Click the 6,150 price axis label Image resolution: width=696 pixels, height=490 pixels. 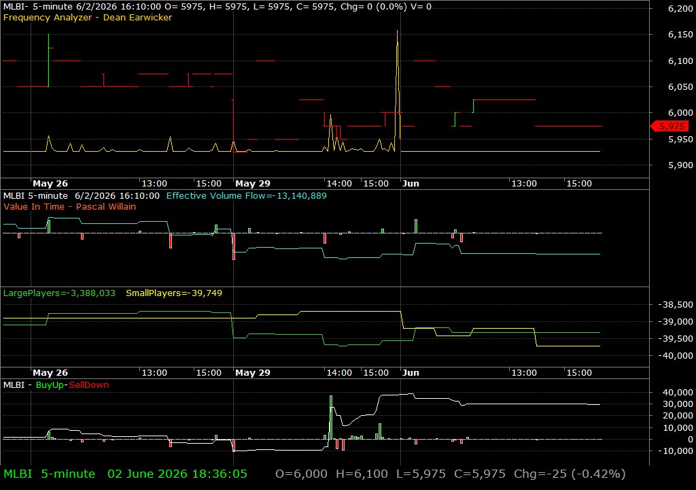coord(680,35)
